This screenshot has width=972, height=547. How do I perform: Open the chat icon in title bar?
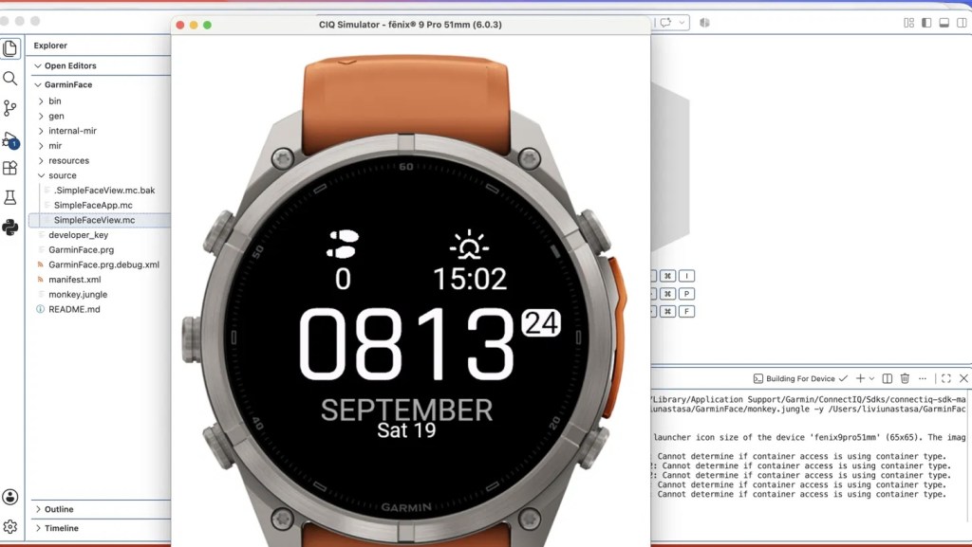pos(665,22)
